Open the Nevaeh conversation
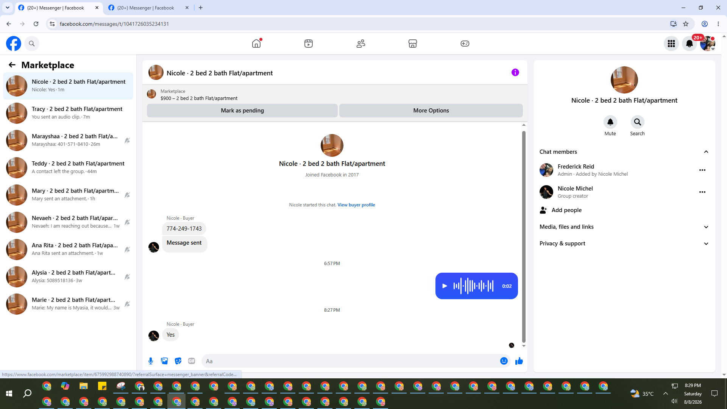Viewport: 727px width, 409px height. [68, 222]
